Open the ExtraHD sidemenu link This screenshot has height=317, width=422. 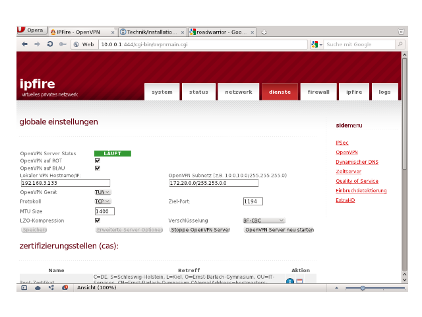click(x=345, y=200)
